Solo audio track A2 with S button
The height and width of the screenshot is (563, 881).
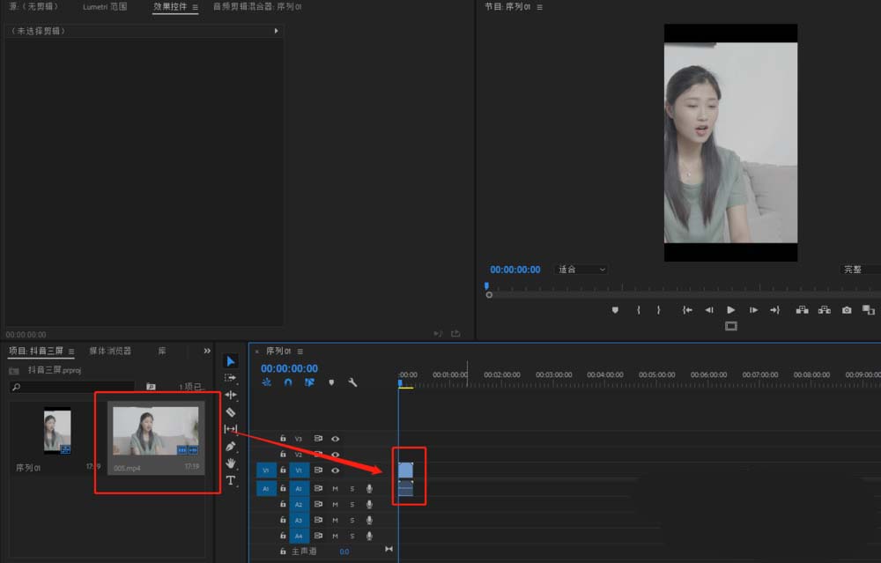click(x=352, y=505)
